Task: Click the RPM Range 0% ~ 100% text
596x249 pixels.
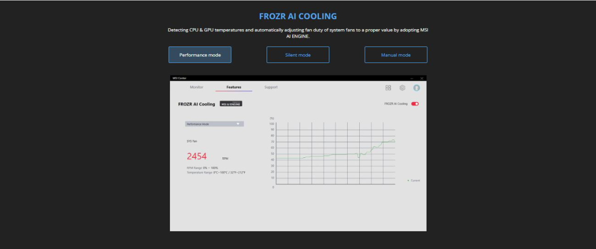Action: tap(202, 168)
